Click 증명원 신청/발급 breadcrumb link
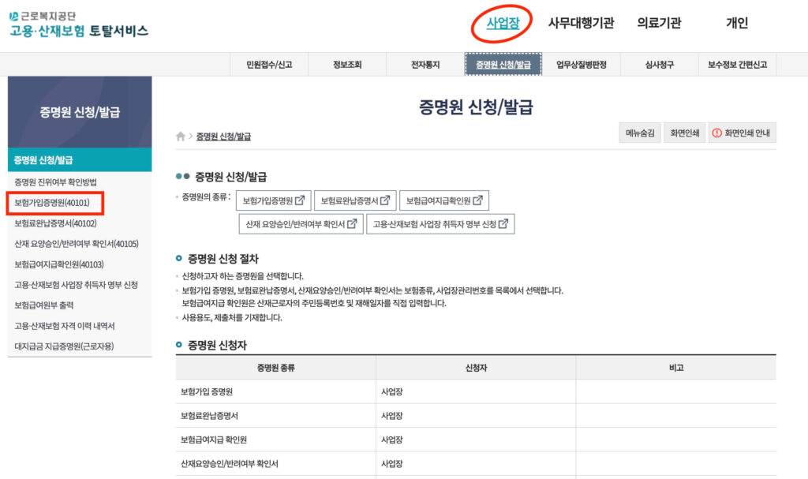 pos(223,137)
